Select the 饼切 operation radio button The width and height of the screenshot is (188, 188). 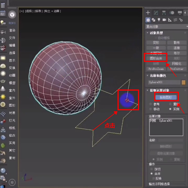tap(152, 169)
